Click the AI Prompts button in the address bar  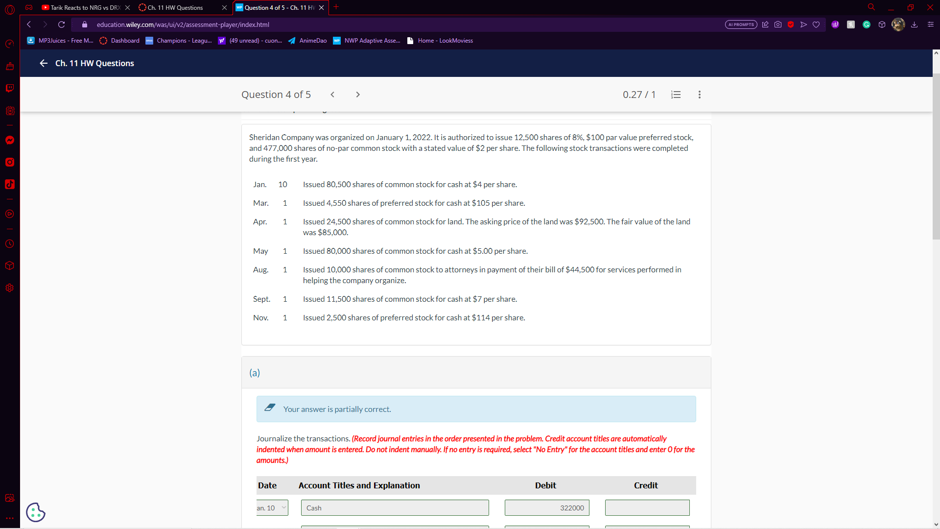click(x=741, y=24)
